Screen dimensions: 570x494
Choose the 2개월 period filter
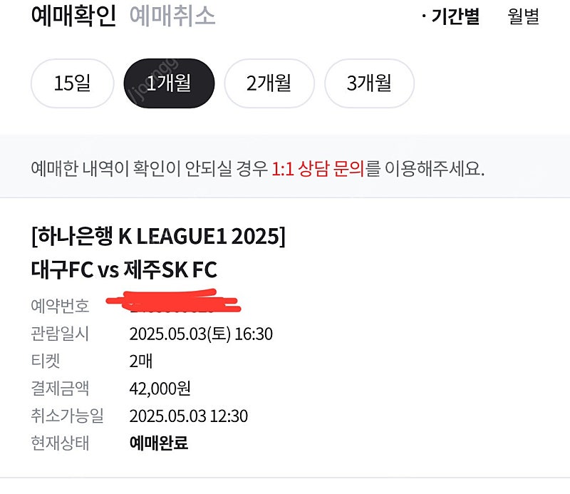[269, 83]
